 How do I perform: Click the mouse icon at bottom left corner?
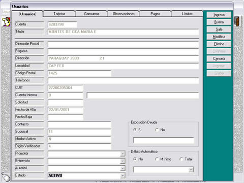(6, 177)
